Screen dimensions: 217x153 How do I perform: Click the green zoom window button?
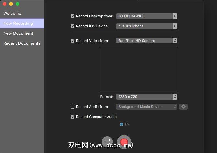17,4
